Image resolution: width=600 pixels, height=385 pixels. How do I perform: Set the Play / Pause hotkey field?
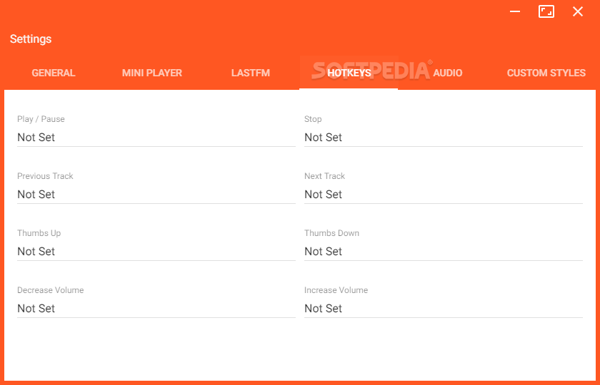click(x=156, y=138)
